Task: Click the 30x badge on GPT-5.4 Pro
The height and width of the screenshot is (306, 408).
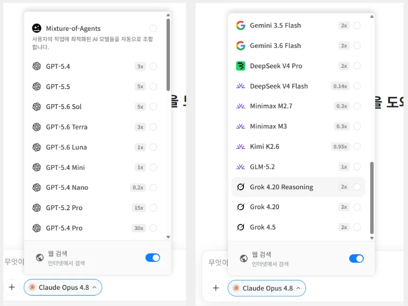Action: [139, 228]
